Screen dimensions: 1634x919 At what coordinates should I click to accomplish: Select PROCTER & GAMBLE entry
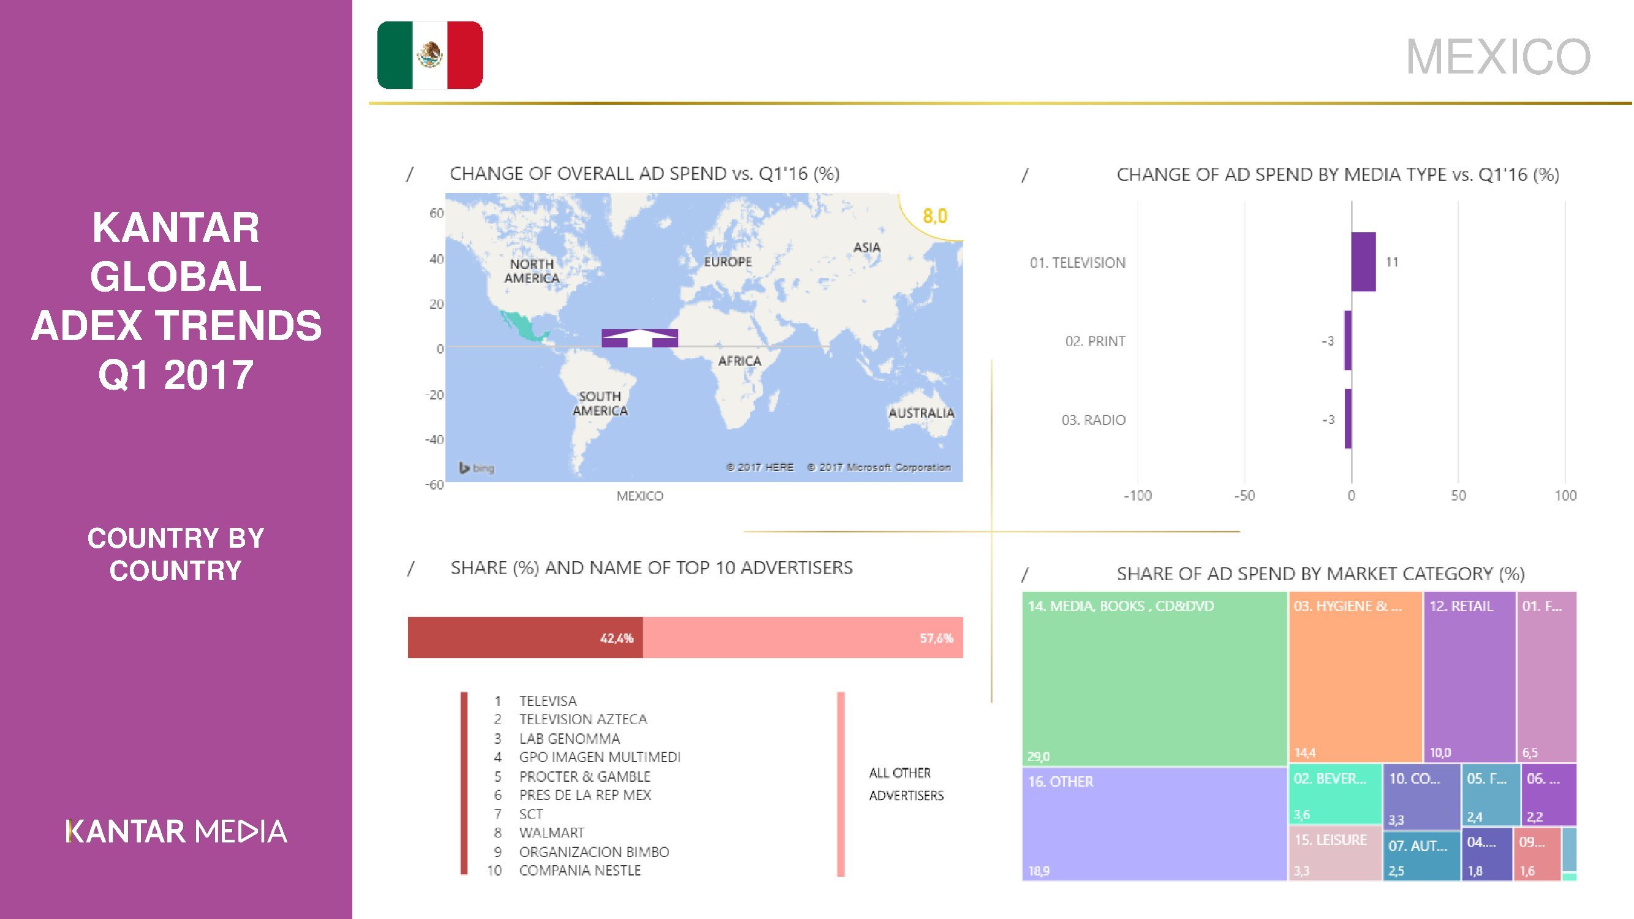[585, 776]
